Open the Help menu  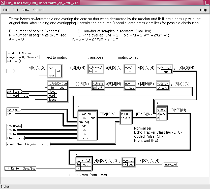(x=203, y=10)
